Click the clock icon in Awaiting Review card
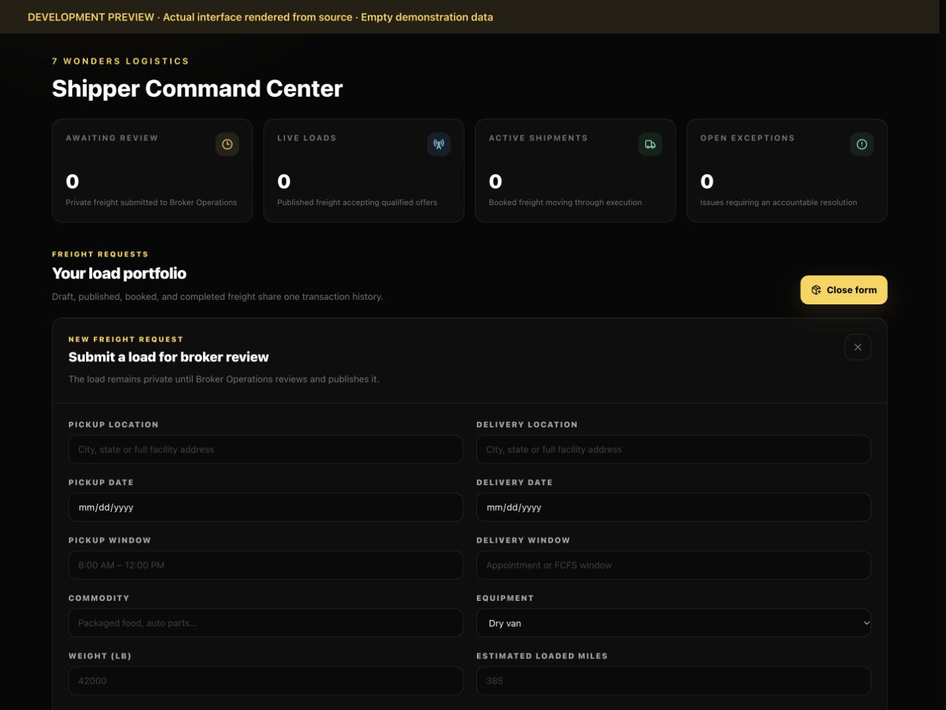The height and width of the screenshot is (710, 946). (x=227, y=144)
